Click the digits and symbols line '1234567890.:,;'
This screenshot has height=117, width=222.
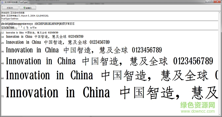tap(19, 28)
